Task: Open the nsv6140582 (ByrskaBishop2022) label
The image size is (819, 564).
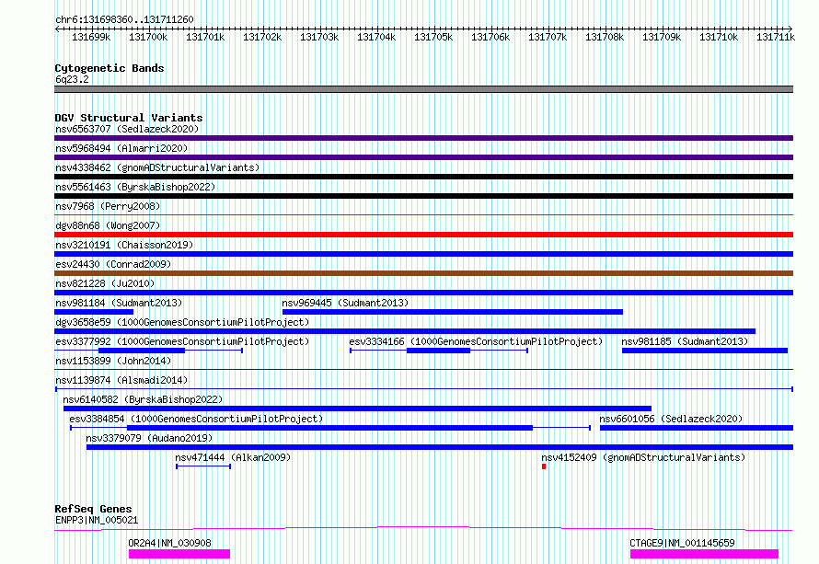Action: coord(143,399)
